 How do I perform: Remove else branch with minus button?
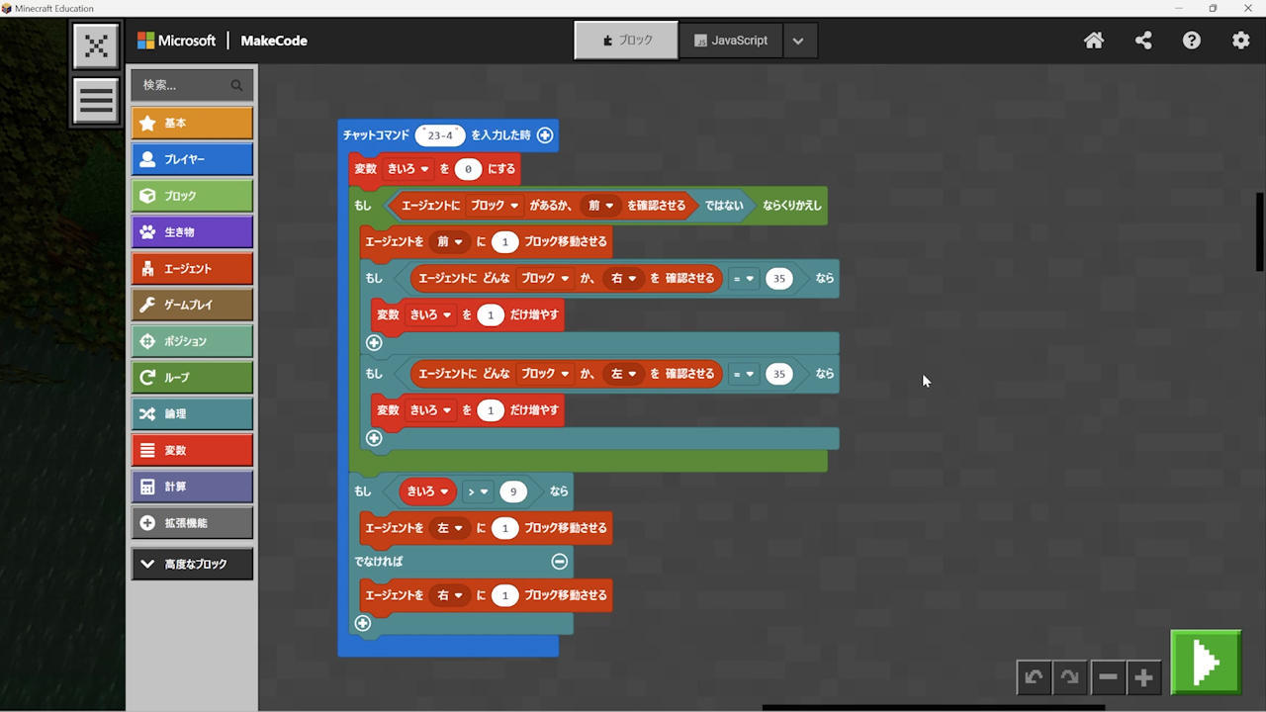560,561
